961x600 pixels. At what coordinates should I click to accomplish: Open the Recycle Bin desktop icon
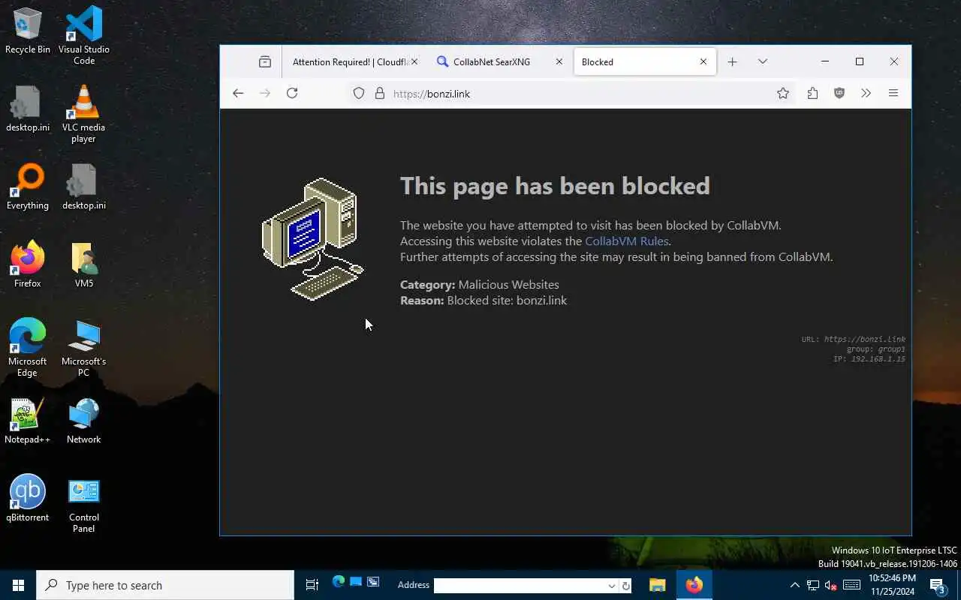coord(28,31)
